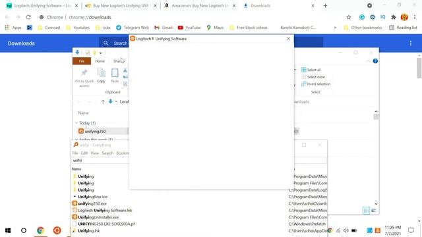Image resolution: width=422 pixels, height=237 pixels.
Task: Open the Chrome extensions puzzle icon
Action: click(394, 17)
